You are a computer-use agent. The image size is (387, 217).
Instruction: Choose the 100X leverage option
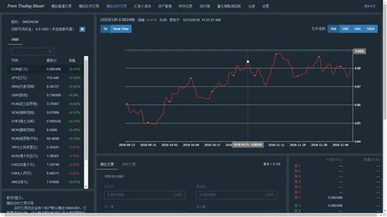pos(371,29)
